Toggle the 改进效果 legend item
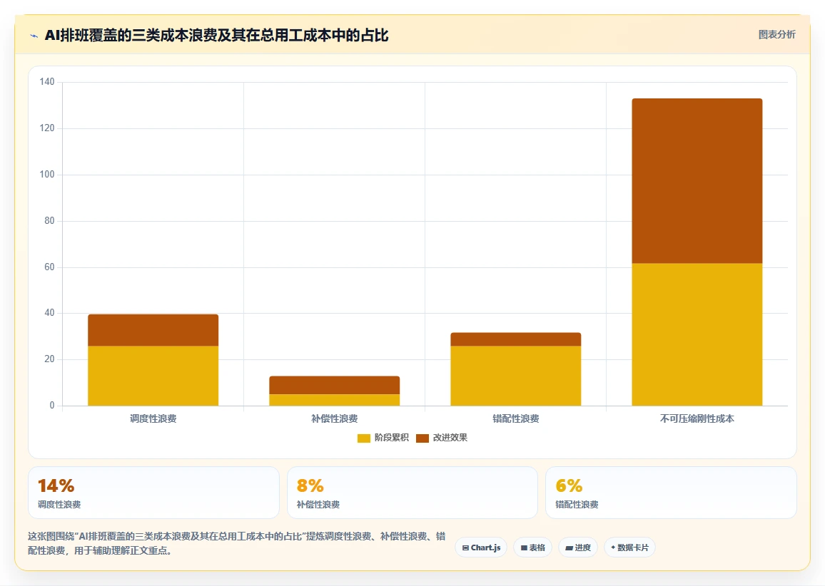Image resolution: width=825 pixels, height=586 pixels. click(x=442, y=438)
